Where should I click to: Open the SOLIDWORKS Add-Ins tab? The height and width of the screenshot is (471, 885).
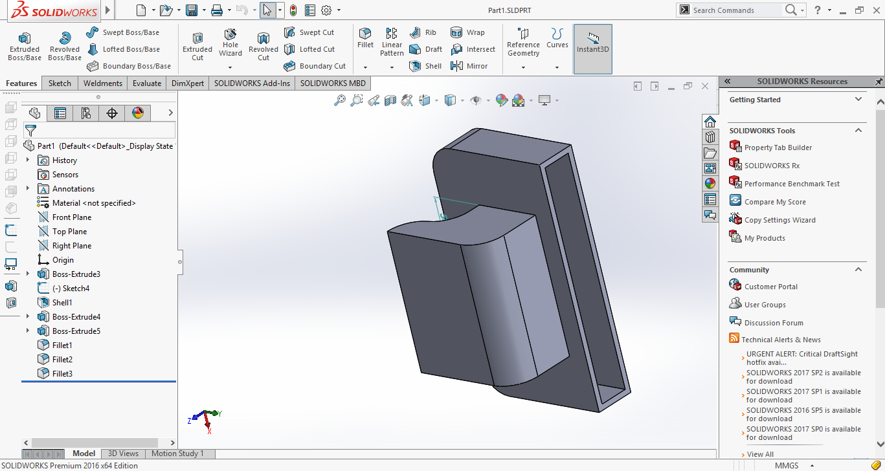tap(252, 83)
